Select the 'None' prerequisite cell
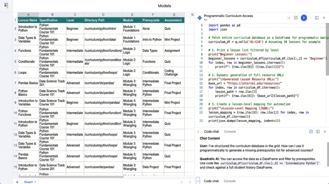The image size is (329, 184). tap(153, 29)
